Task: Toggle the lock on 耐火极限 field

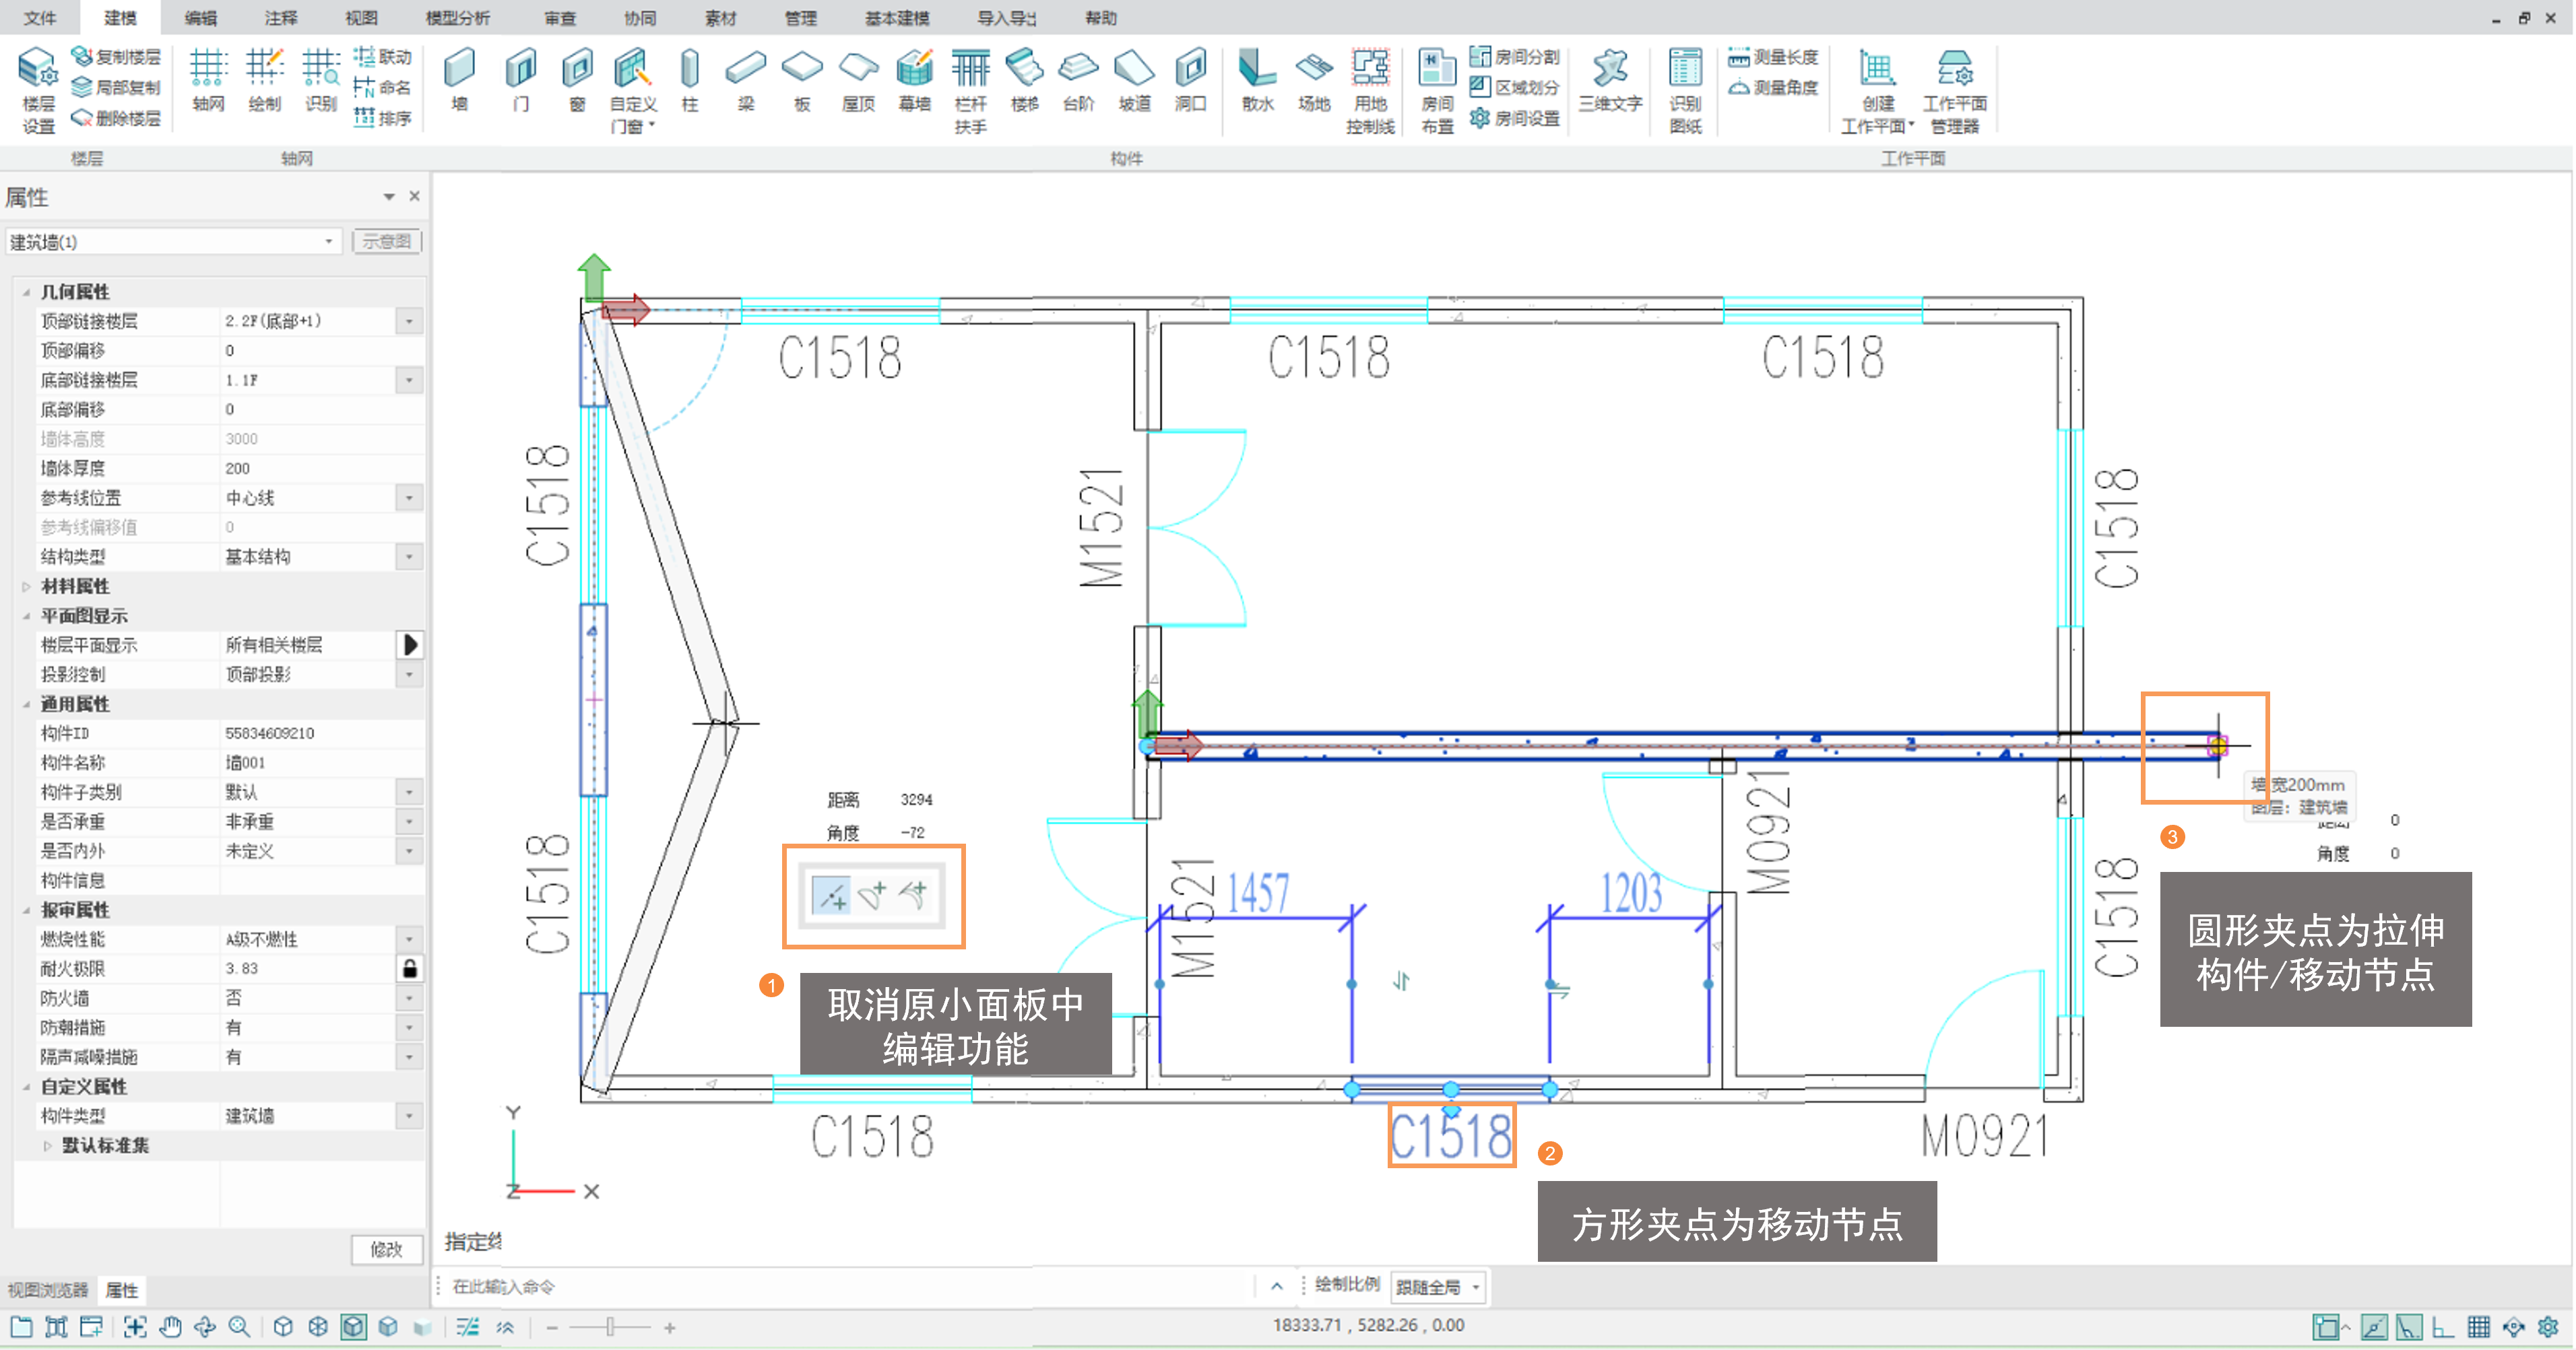Action: (409, 968)
